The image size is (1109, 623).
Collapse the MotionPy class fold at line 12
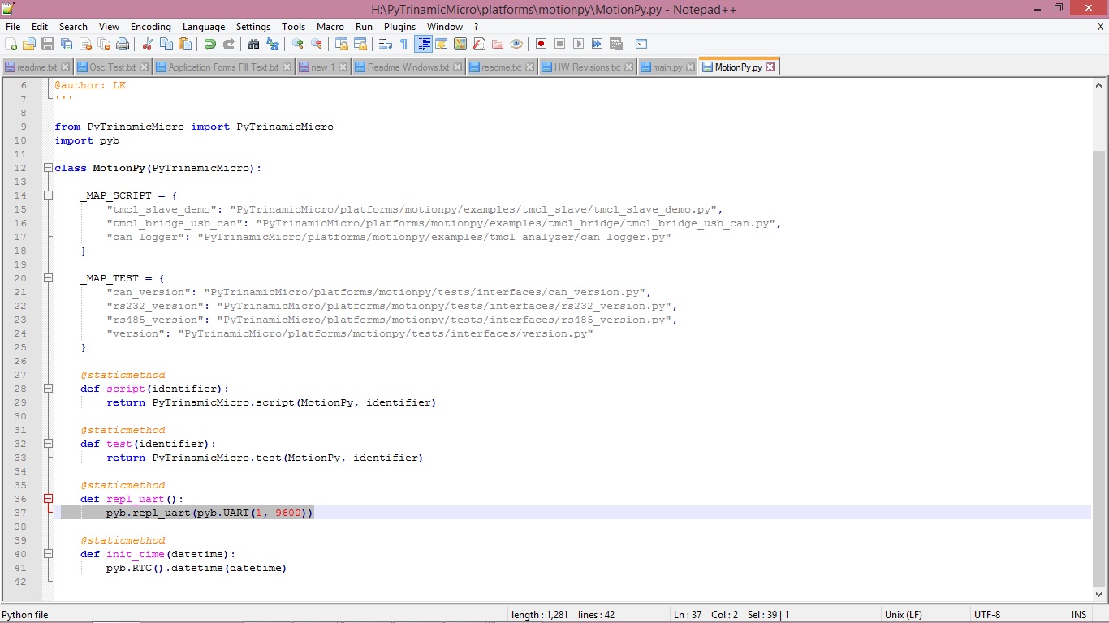[48, 168]
